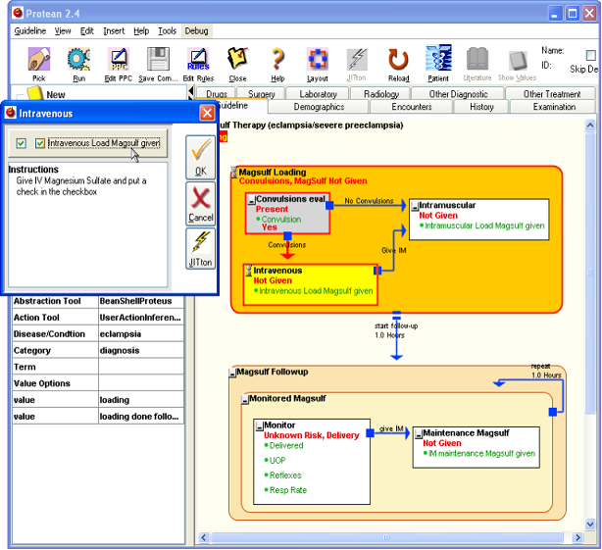Switch to the Laboratory tab
Image resolution: width=602 pixels, height=550 pixels.
(318, 94)
